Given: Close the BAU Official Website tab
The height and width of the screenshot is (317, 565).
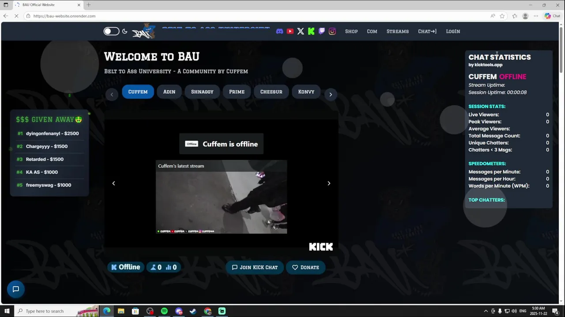Looking at the screenshot, I should [x=79, y=5].
